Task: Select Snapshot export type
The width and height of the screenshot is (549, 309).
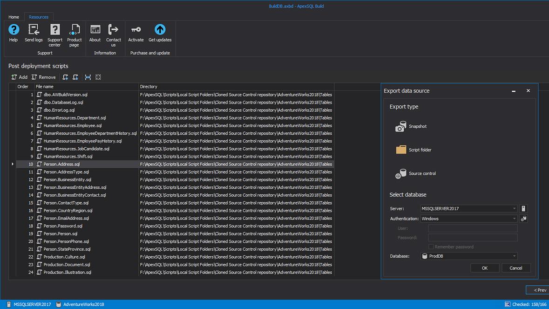Action: pos(411,126)
